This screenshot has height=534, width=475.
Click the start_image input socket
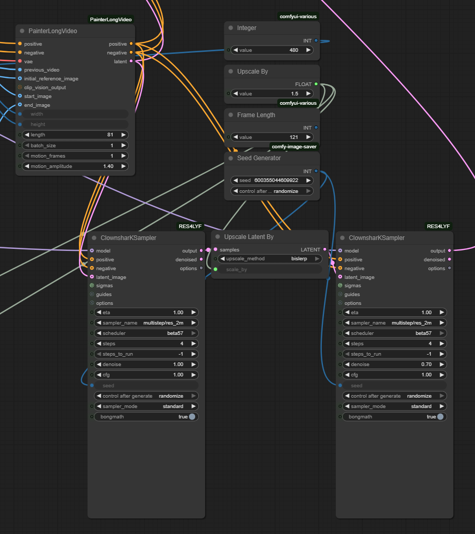(20, 96)
